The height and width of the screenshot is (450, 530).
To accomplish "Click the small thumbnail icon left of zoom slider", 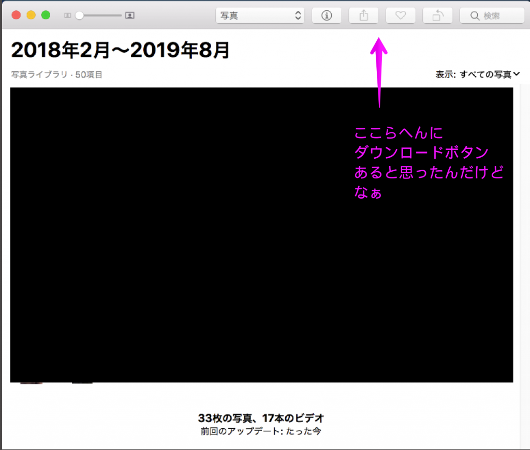I will [x=67, y=16].
